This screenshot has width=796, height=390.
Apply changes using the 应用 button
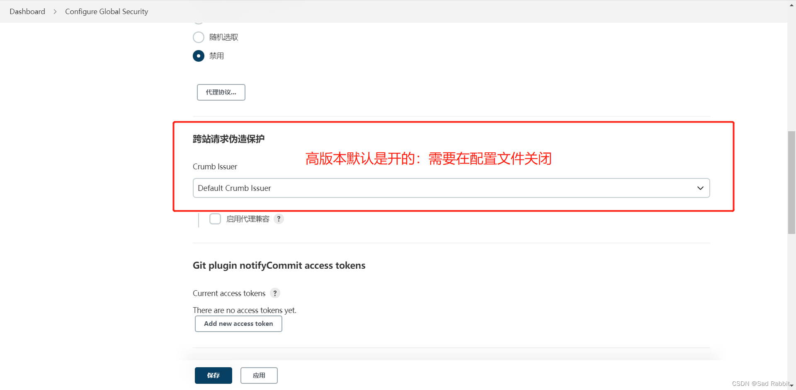[259, 375]
